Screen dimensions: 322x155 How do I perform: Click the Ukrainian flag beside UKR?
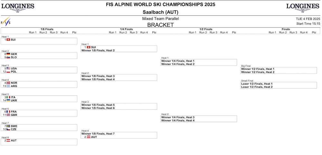pos(8,100)
